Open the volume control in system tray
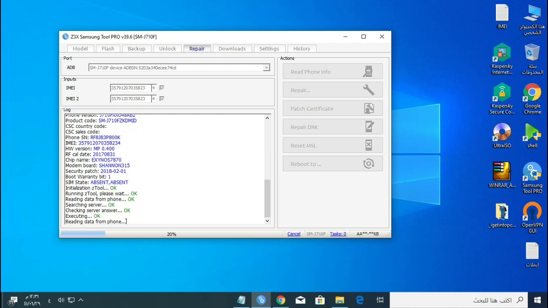 (61, 300)
